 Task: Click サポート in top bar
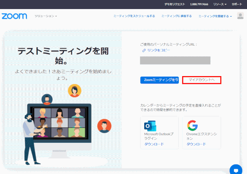point(237,4)
